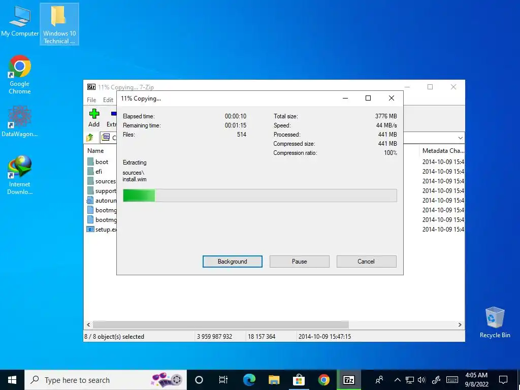Open File Explorer from taskbar
Screen dimensions: 520x390
coord(274,380)
